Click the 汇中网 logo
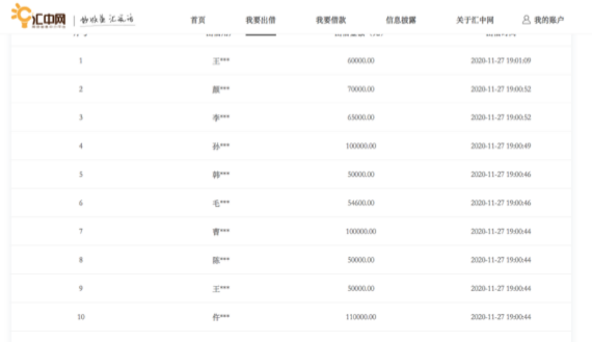 point(38,16)
